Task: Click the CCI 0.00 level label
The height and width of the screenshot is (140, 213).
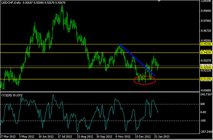Action: [203, 112]
